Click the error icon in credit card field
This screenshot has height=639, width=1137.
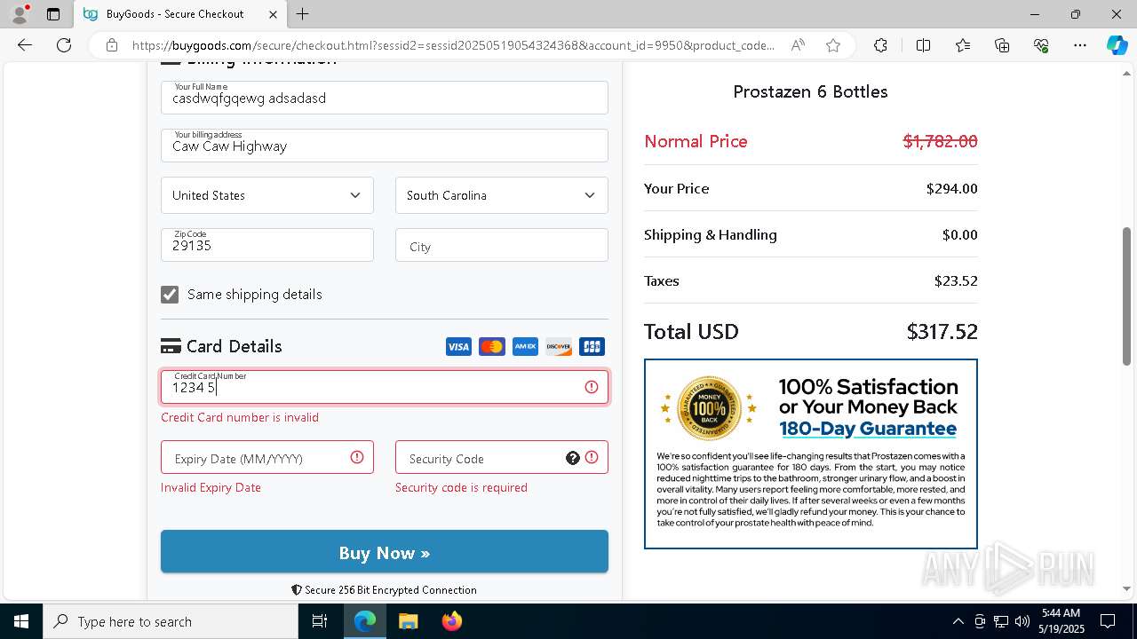592,387
